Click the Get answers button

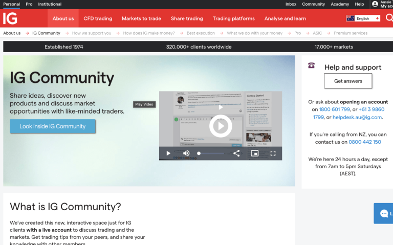tap(348, 81)
